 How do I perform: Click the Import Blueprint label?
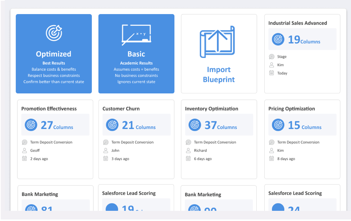coord(219,74)
